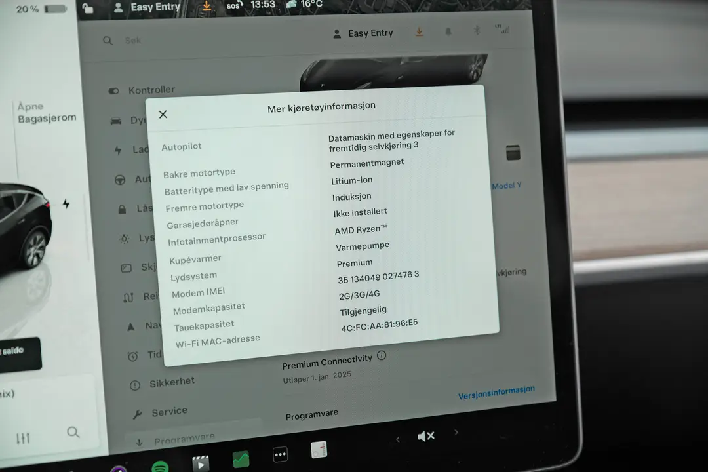Tap the 2G/3G/4G modem capacity value

[x=359, y=294]
